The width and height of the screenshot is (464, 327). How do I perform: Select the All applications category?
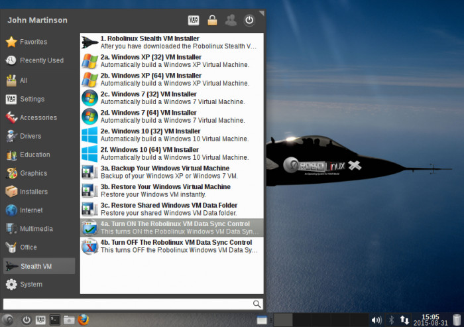point(38,80)
